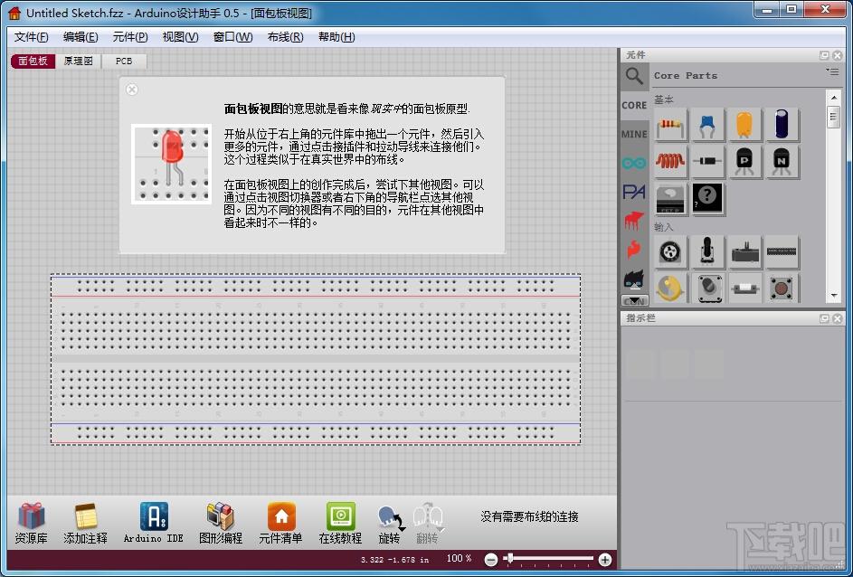Open the red flame parts bin
This screenshot has height=577, width=853.
[634, 249]
